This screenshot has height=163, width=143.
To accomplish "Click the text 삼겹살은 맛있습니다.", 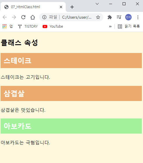I will point(23,110).
